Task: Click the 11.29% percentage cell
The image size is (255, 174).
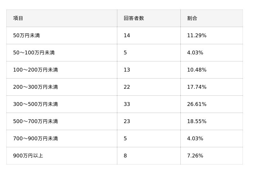Action: 197,36
